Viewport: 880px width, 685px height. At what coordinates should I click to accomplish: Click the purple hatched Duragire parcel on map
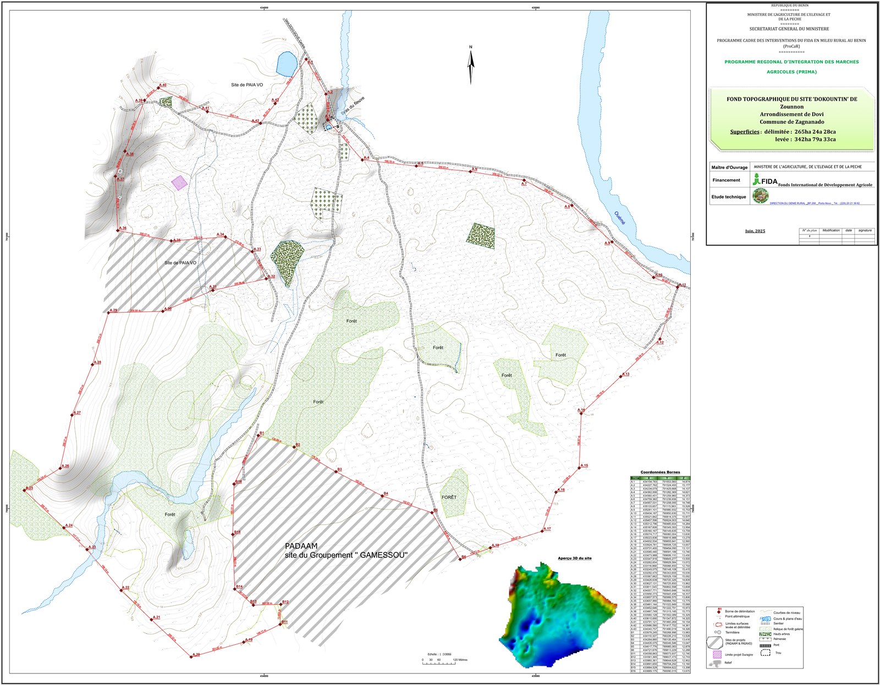(179, 183)
